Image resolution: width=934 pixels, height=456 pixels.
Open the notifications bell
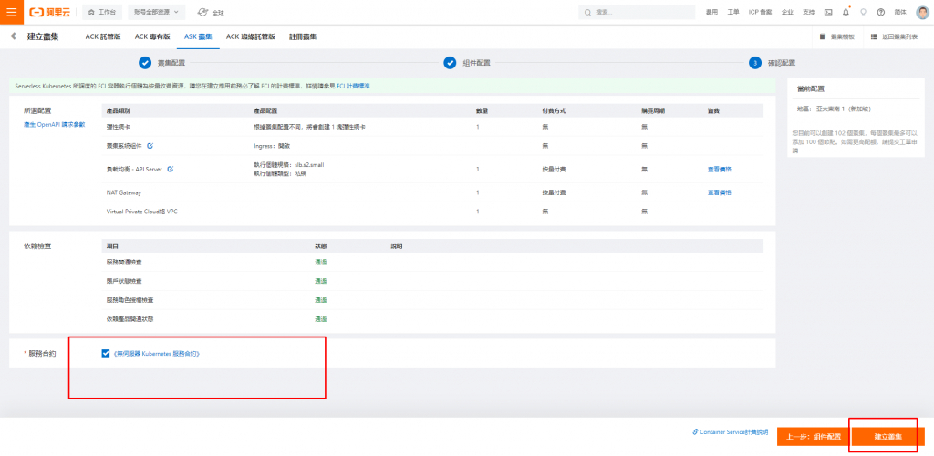[846, 12]
